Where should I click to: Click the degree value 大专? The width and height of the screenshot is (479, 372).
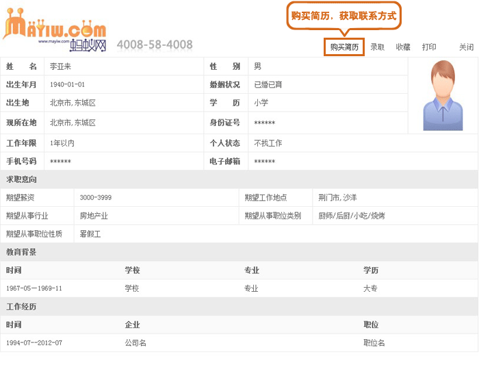[370, 288]
